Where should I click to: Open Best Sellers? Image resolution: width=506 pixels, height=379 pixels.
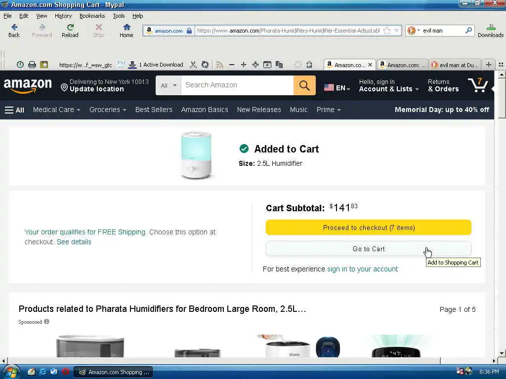point(154,110)
